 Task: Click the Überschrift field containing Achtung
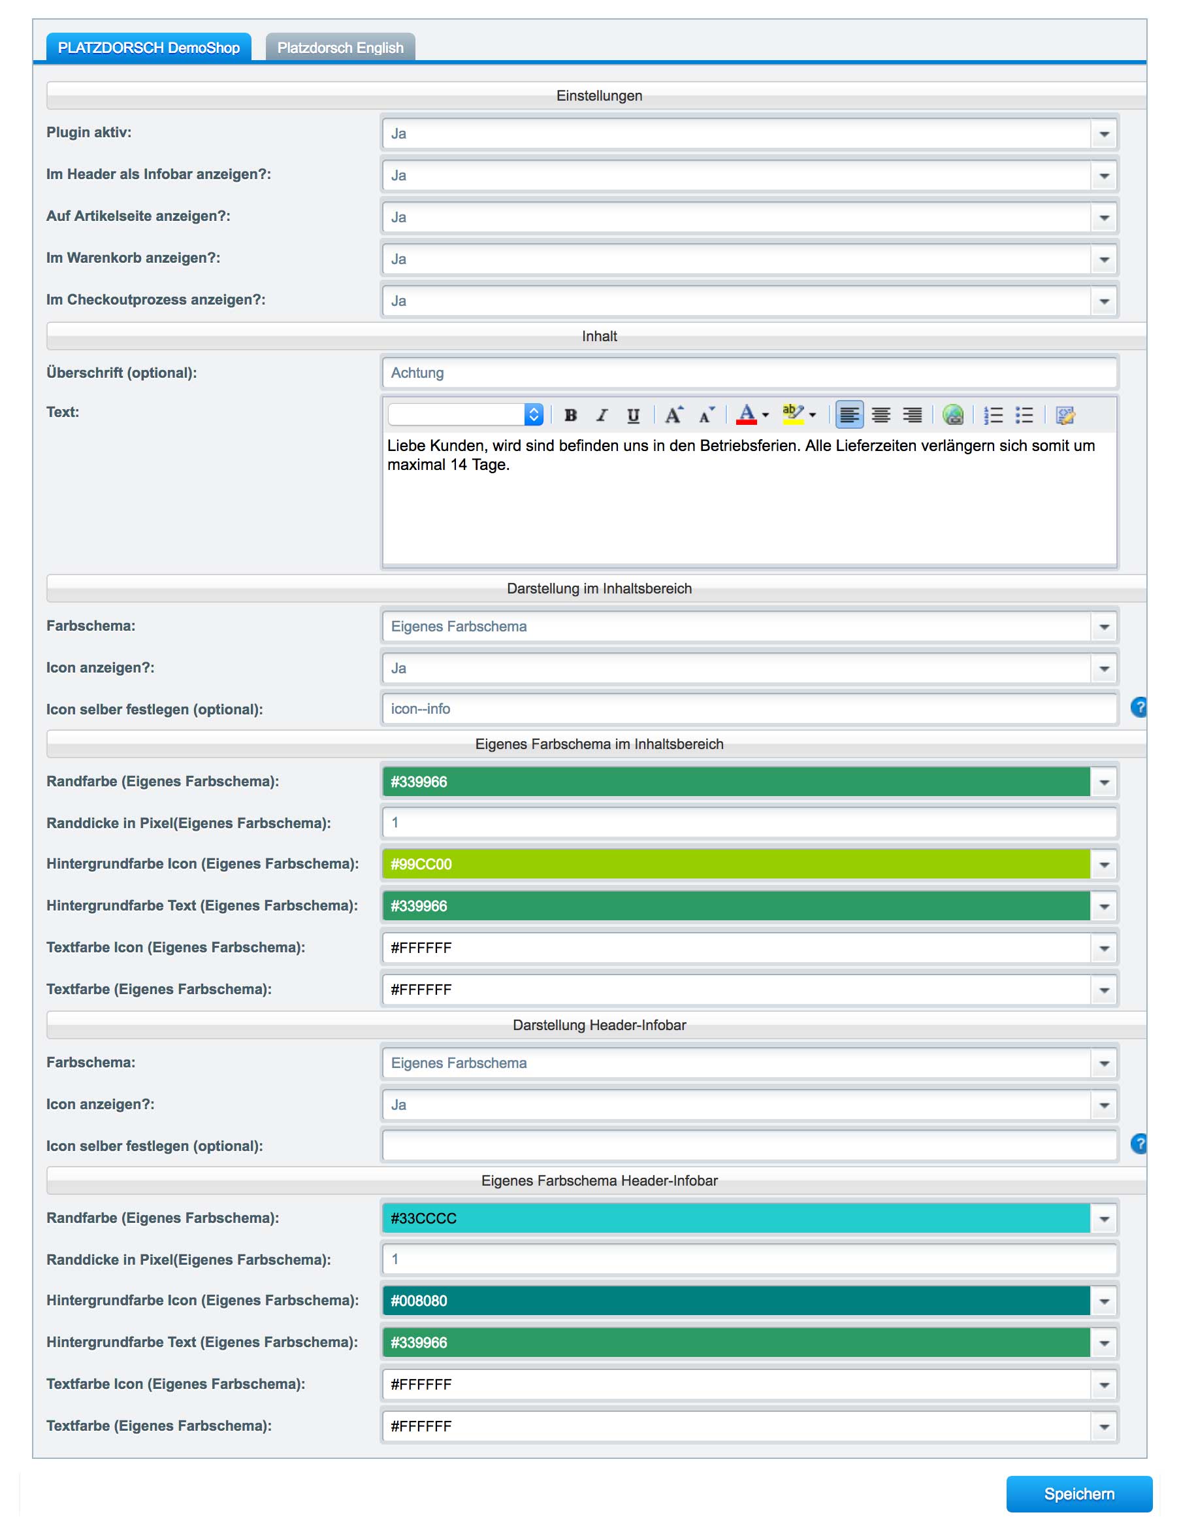pyautogui.click(x=750, y=373)
